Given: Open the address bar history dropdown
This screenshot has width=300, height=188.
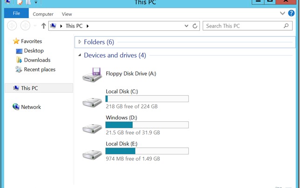Looking at the screenshot, I should coord(186,26).
